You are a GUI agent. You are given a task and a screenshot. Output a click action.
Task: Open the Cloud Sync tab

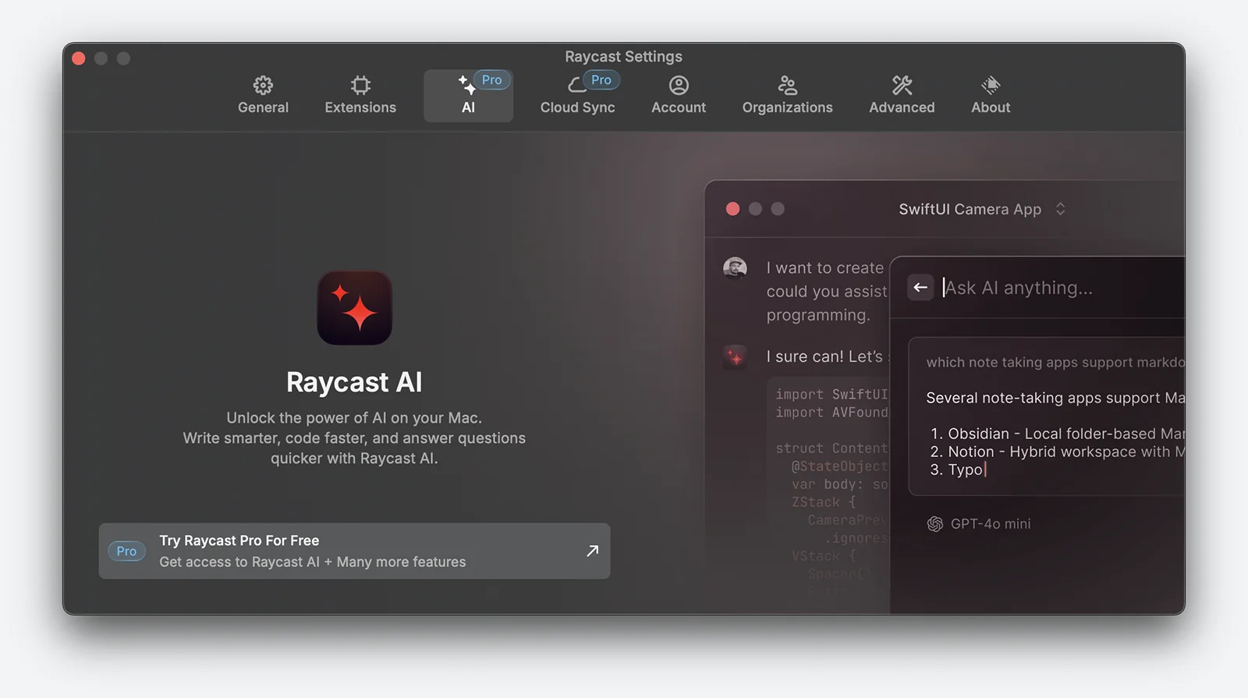point(577,95)
